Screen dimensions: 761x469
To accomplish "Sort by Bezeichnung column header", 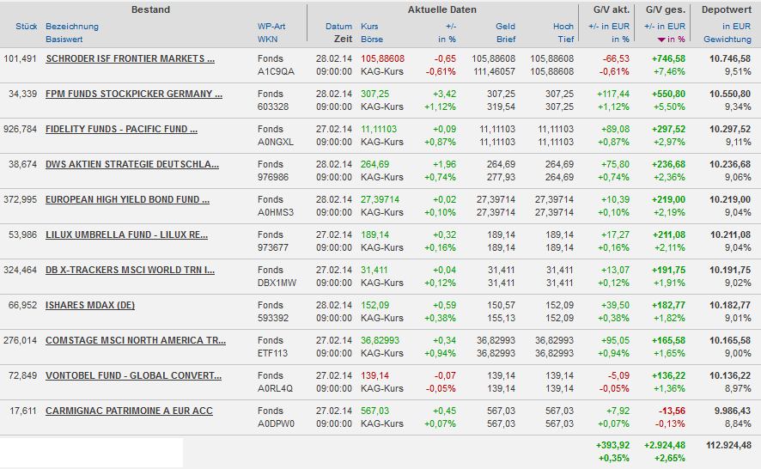I will point(72,27).
